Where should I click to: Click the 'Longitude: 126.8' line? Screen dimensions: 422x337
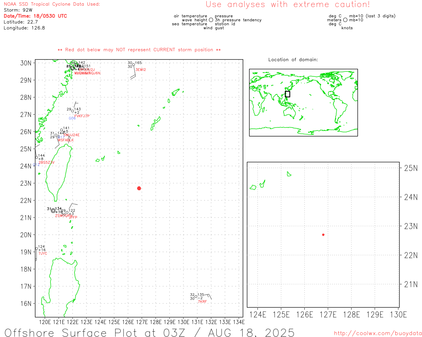(24, 28)
